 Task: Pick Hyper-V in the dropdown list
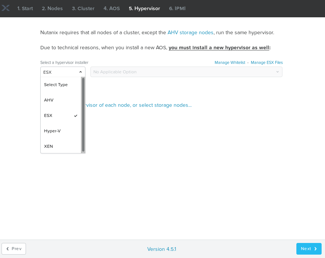52,131
